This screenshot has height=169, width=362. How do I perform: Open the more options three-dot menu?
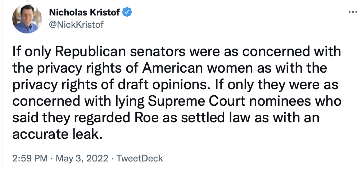[352, 12]
